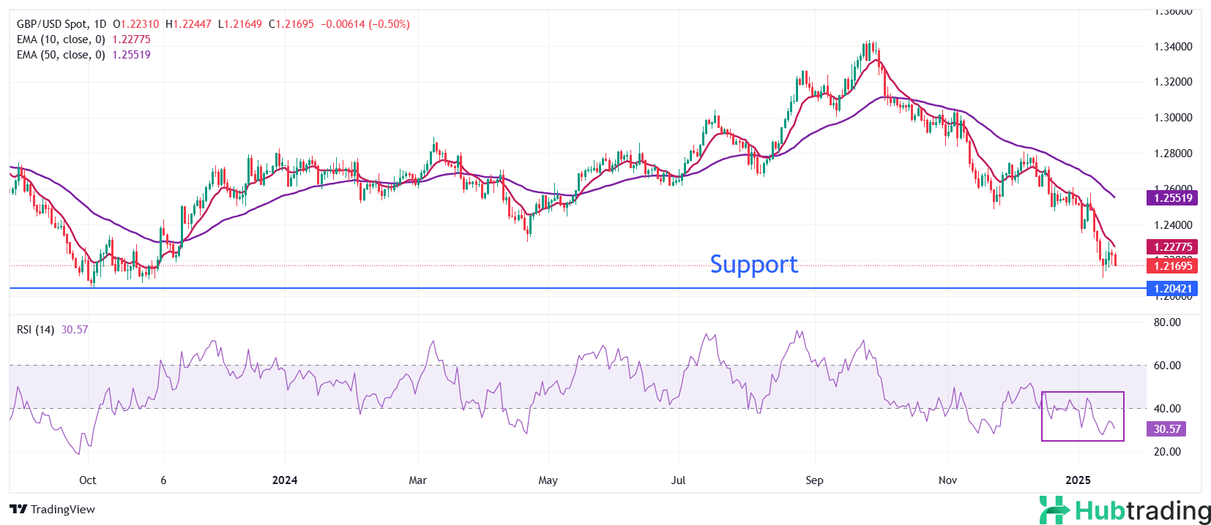Click the 1.30000 price axis label
The image size is (1211, 525).
pyautogui.click(x=1173, y=118)
